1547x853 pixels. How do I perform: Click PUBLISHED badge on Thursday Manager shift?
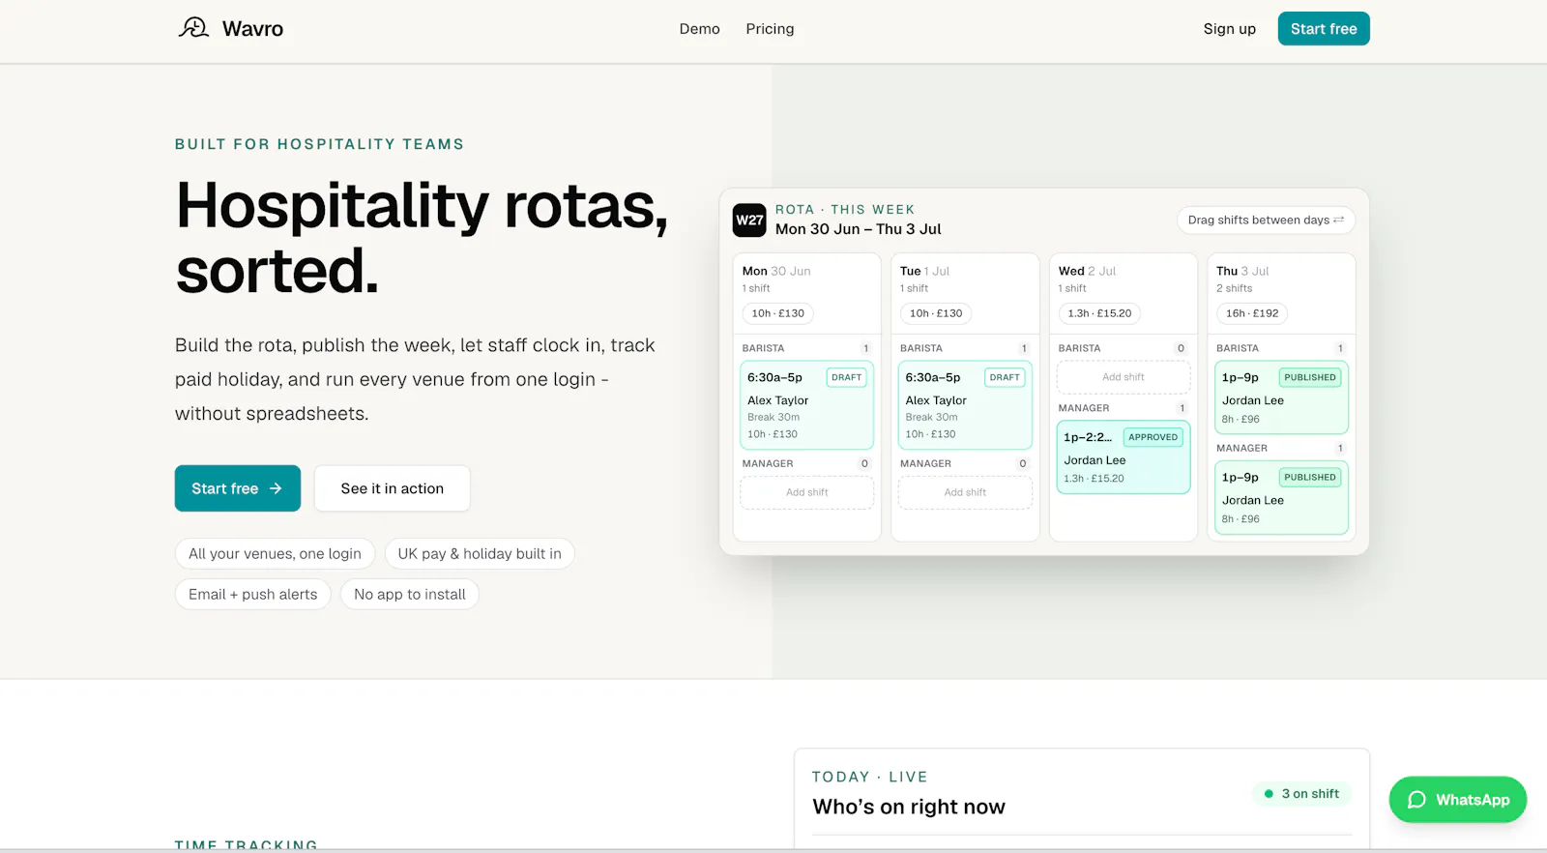click(x=1310, y=478)
